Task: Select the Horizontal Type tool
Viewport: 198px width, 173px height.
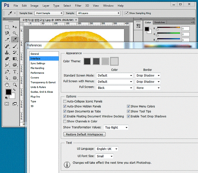Action: 15,72
